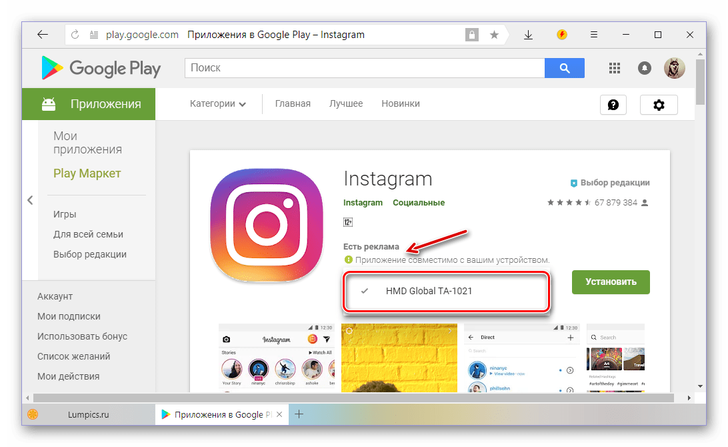Viewport: 728px width, 447px height.
Task: Collapse the sidebar with left chevron
Action: click(x=30, y=200)
